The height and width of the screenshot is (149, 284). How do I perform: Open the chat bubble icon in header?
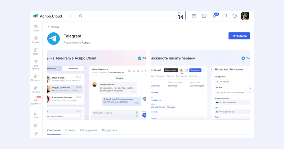click(x=225, y=16)
